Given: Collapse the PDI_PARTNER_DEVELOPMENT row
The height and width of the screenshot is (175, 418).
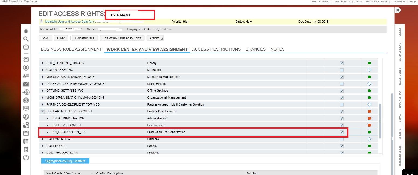Looking at the screenshot, I should pyautogui.click(x=43, y=111).
